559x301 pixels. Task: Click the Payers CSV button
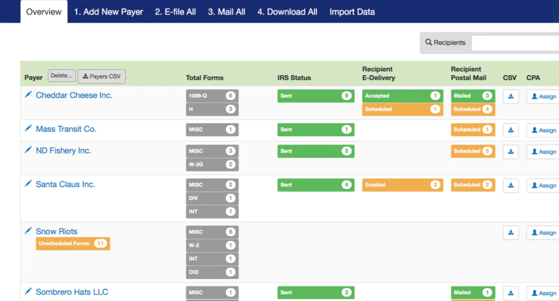[x=101, y=76]
